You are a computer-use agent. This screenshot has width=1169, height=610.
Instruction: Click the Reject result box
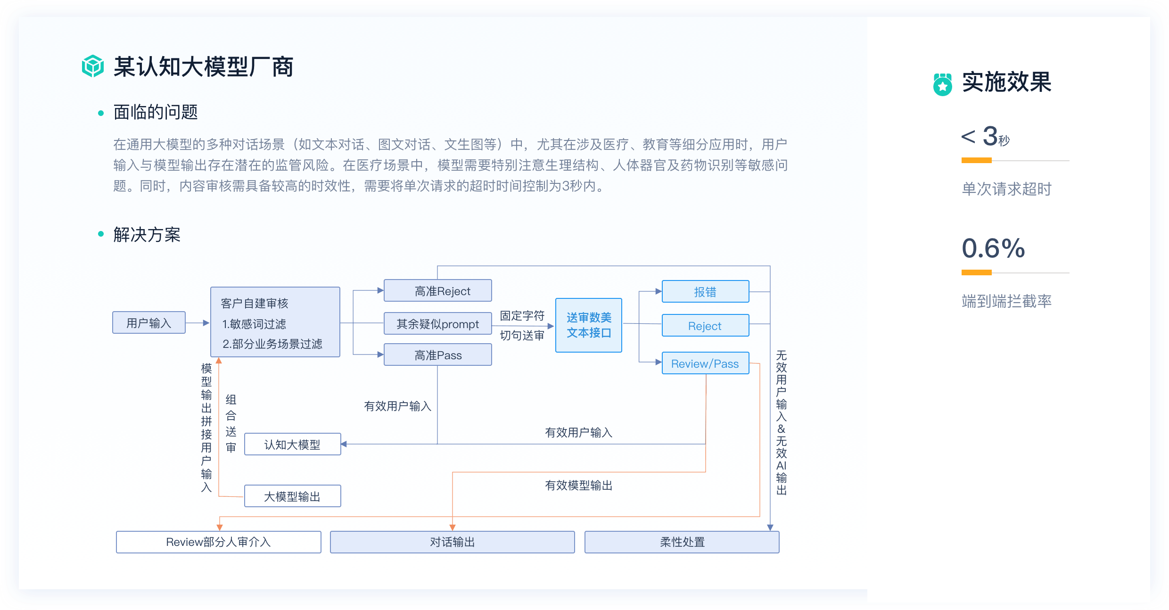coord(705,326)
